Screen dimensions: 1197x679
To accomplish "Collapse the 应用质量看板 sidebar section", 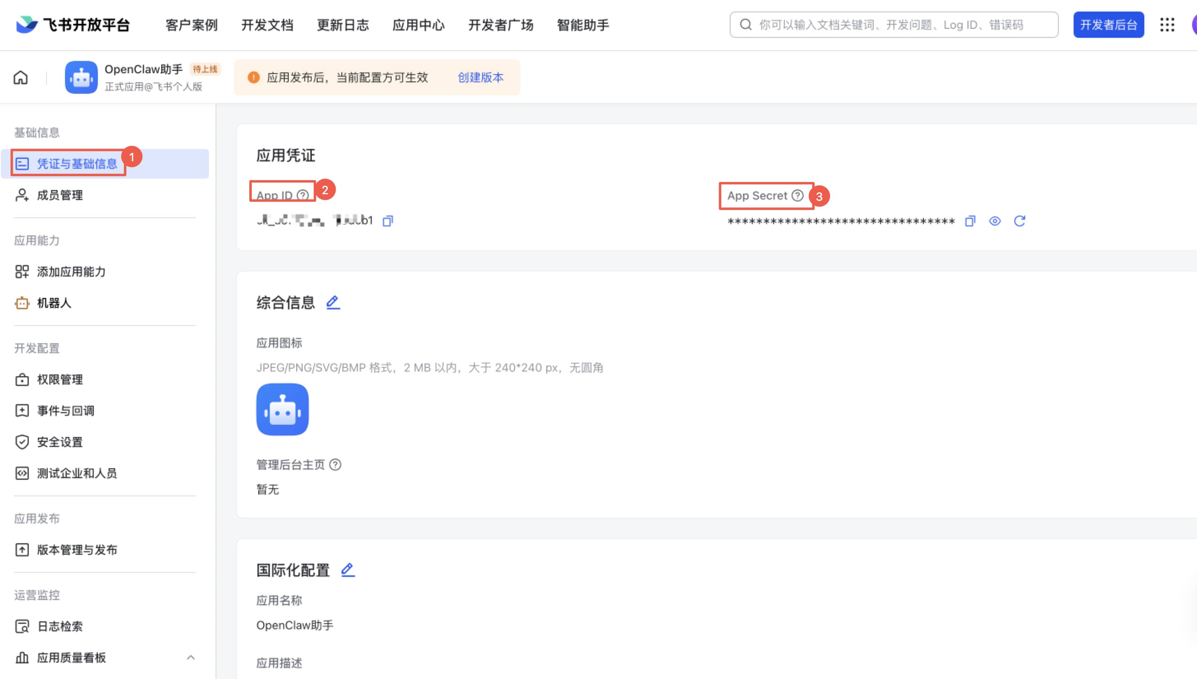I will click(x=190, y=658).
